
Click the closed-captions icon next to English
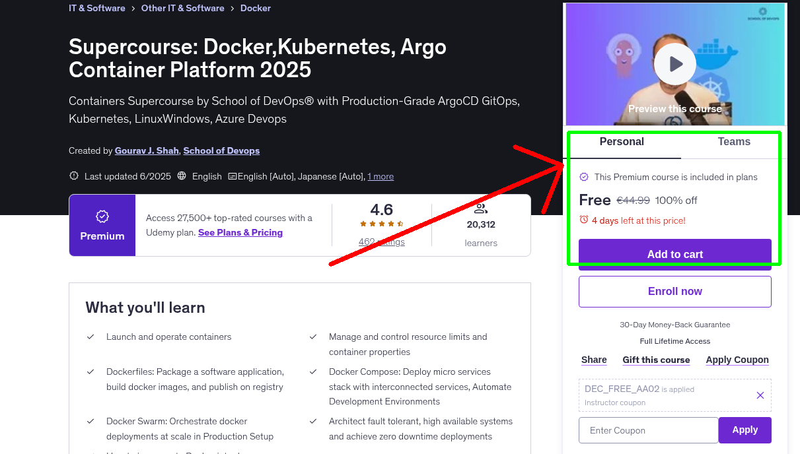point(233,176)
